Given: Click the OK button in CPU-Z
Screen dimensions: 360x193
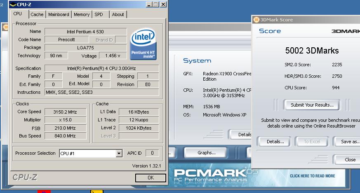Looking at the screenshot, I should pos(151,178).
